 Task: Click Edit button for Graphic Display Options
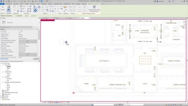[28, 42]
